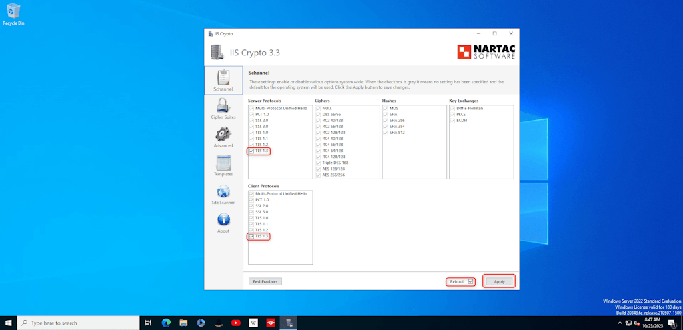Toggle TLS 1.2 under Server Protocols
Image resolution: width=683 pixels, height=330 pixels.
pos(251,145)
